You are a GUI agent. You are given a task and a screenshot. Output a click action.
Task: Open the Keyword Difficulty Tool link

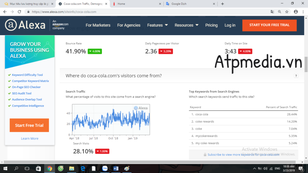coord(27,75)
